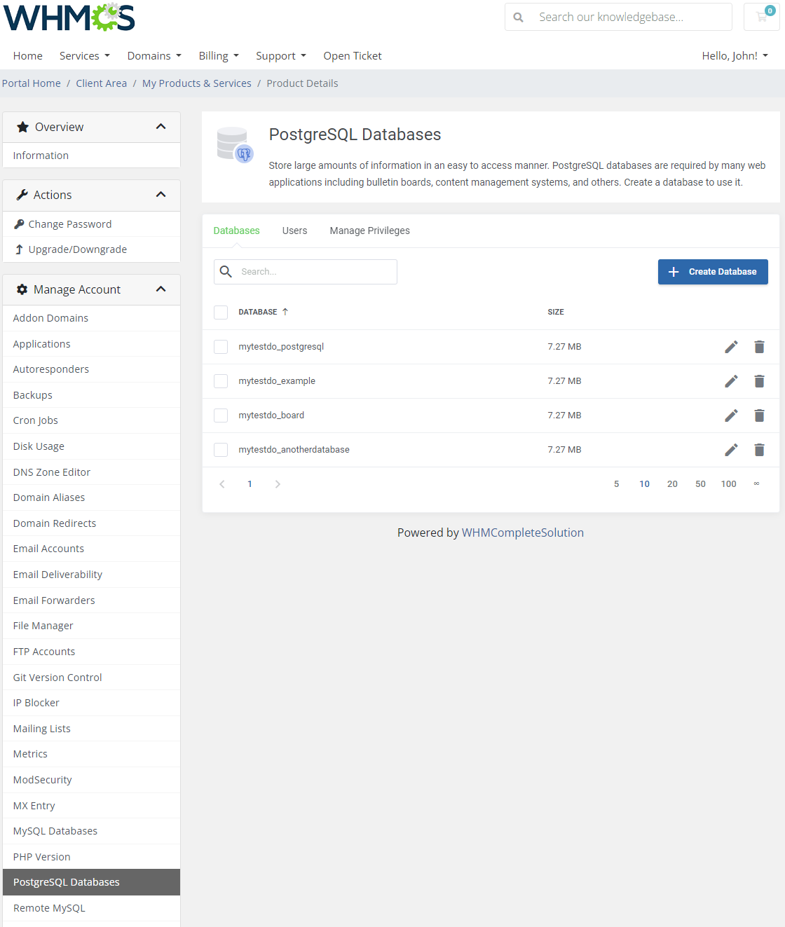Show 100 rows per page
785x927 pixels.
click(x=729, y=484)
